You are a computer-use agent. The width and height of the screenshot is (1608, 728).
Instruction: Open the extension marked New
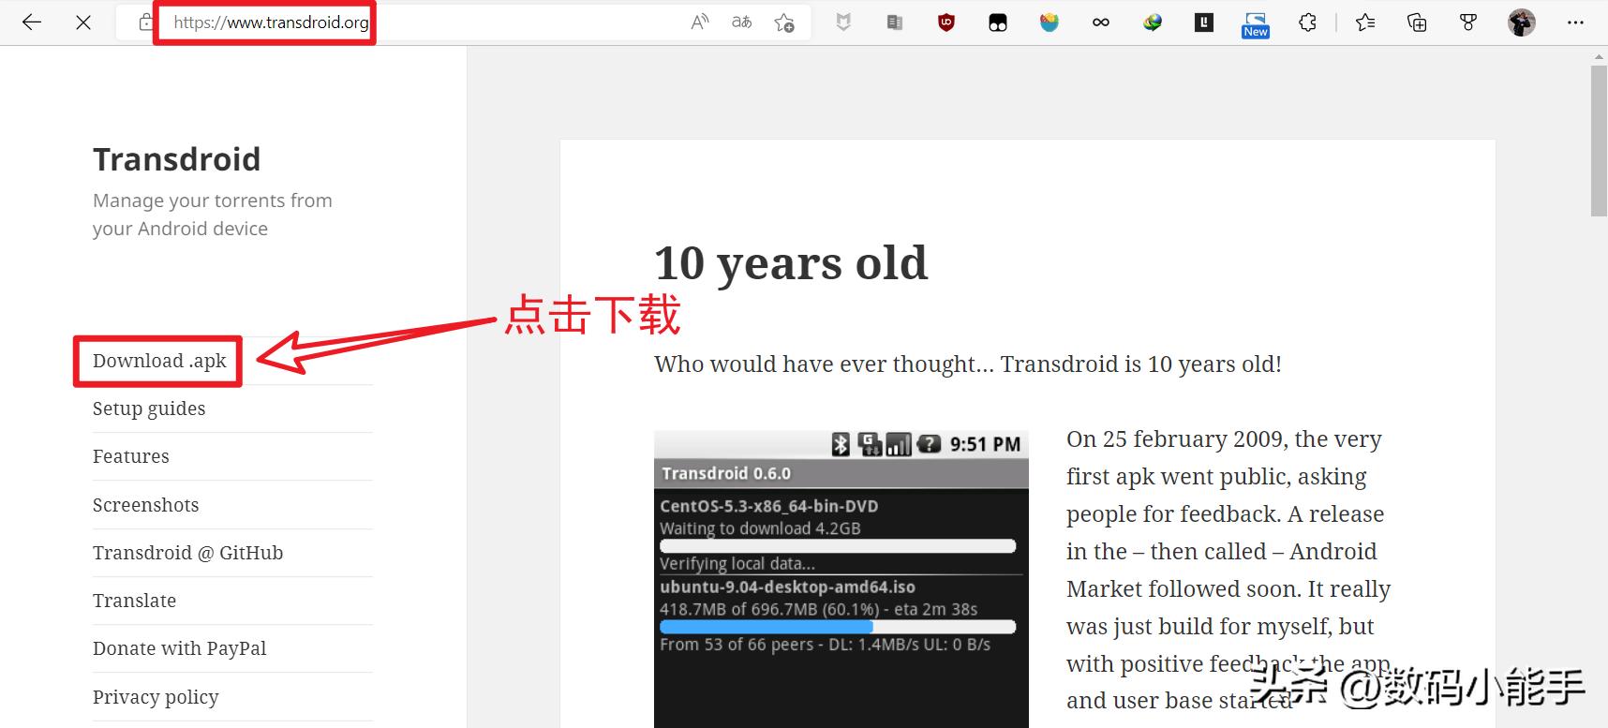(x=1256, y=25)
